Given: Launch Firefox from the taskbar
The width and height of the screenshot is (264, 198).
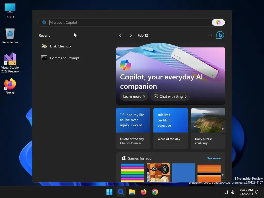Looking at the screenshot, I should click(x=143, y=192).
